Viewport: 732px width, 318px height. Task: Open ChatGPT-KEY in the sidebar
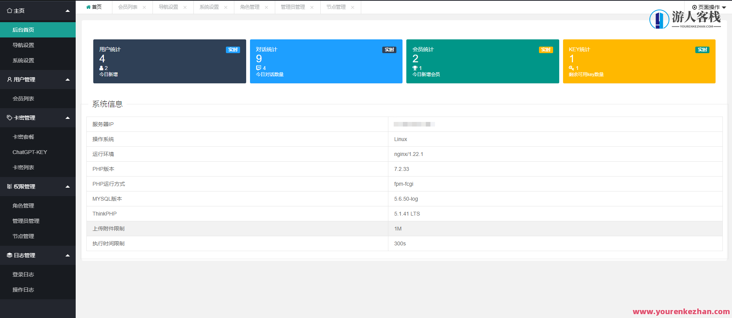30,152
